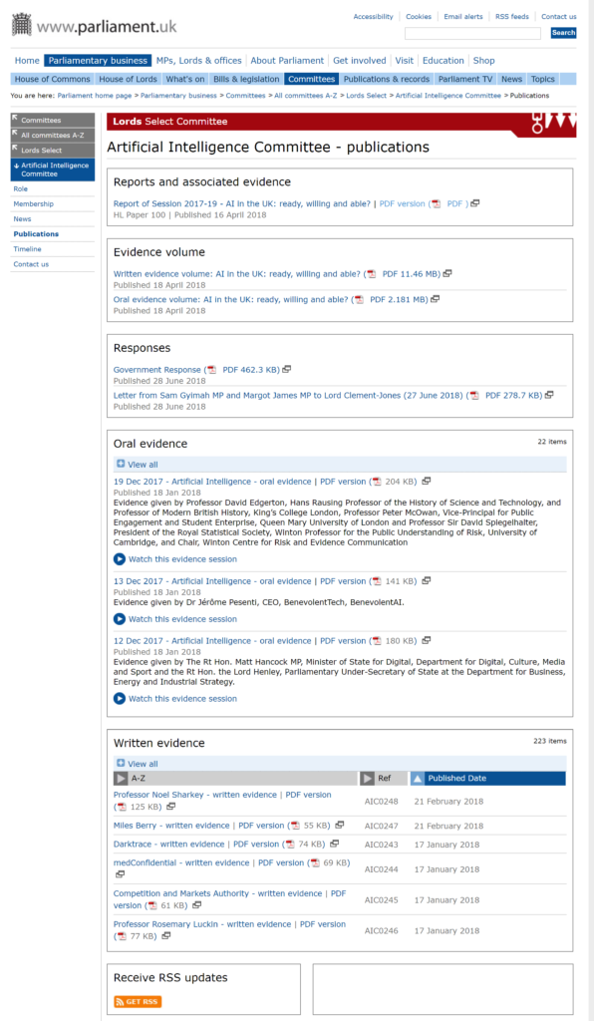Open Professor Noel Sharkey written evidence
Viewport: 594px width, 1021px height.
[x=195, y=795]
